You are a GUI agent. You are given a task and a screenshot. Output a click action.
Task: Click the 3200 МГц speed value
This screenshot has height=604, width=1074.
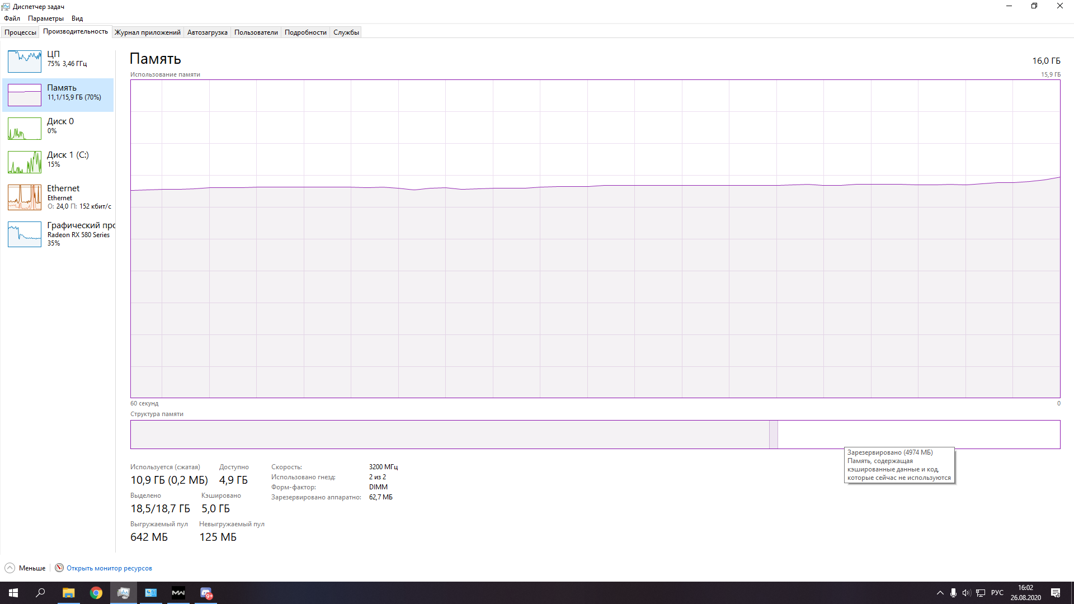click(383, 467)
